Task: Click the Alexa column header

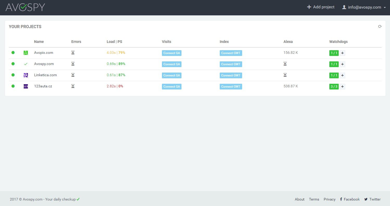Action: 288,42
